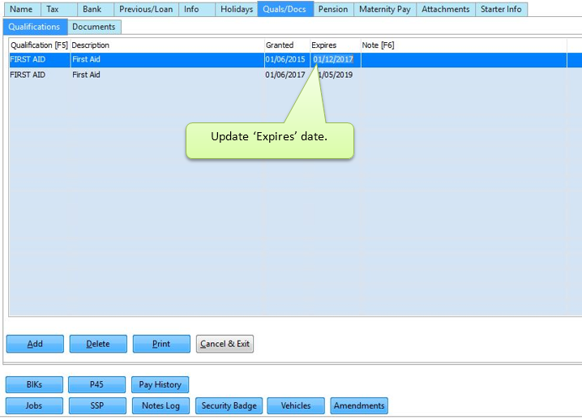Go to the Attachments tab
The height and width of the screenshot is (420, 582).
point(445,10)
